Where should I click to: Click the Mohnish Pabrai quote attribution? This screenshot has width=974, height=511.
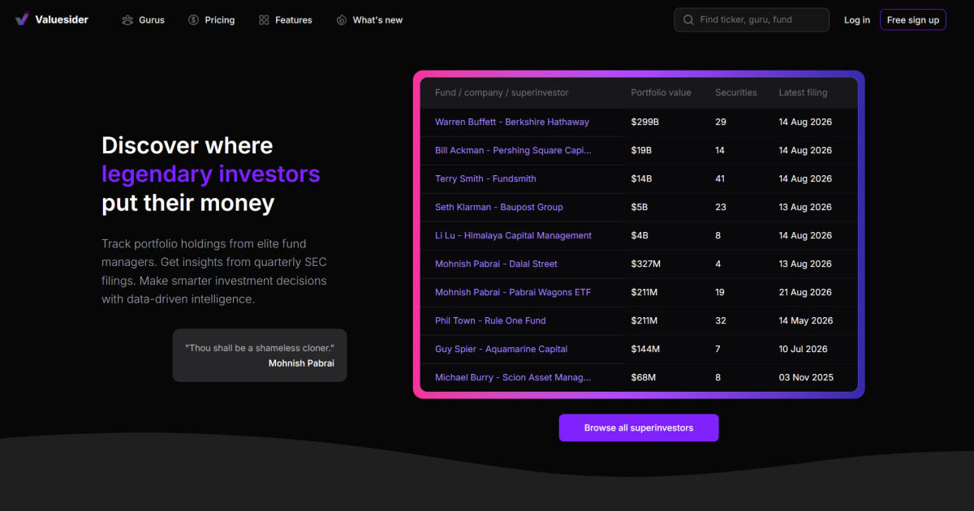pyautogui.click(x=301, y=363)
